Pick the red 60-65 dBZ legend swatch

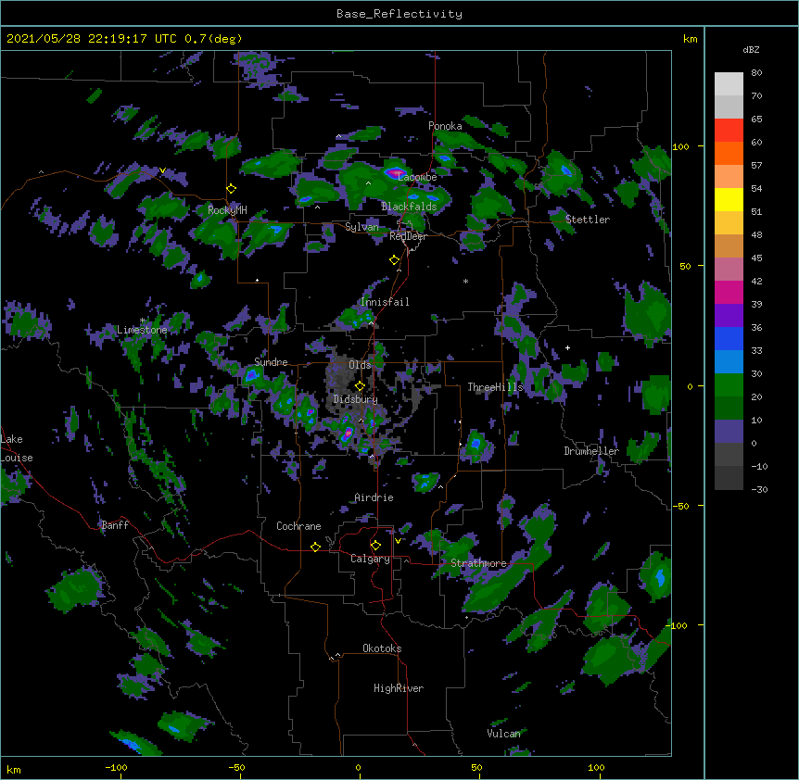click(x=729, y=130)
